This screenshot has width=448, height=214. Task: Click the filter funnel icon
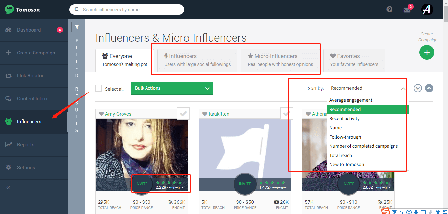coord(77,27)
